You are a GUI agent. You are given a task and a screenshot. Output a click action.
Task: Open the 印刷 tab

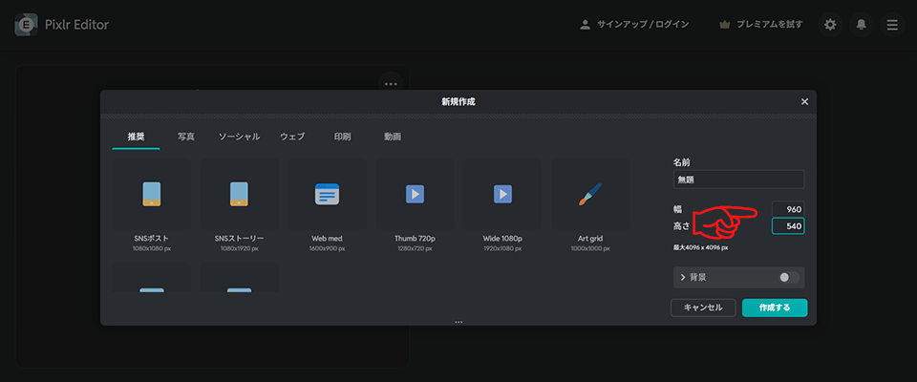coord(342,137)
